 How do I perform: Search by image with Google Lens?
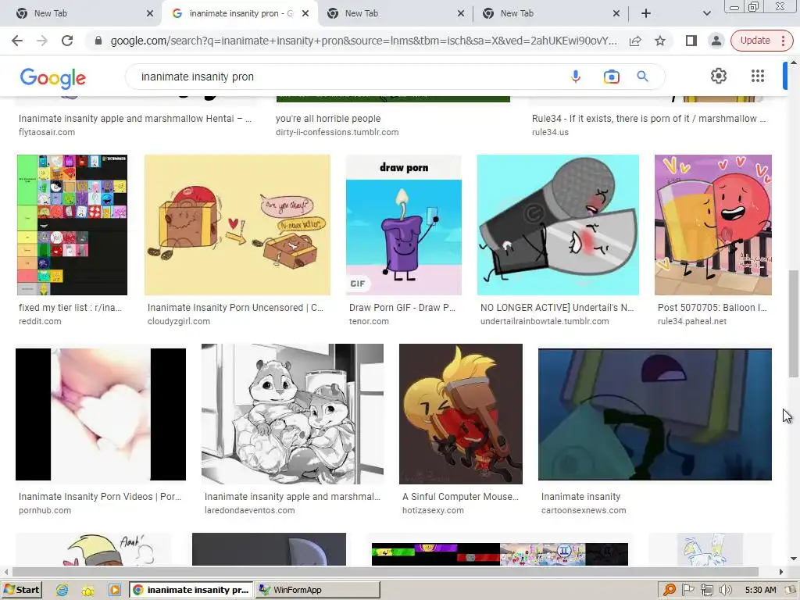[x=611, y=77]
